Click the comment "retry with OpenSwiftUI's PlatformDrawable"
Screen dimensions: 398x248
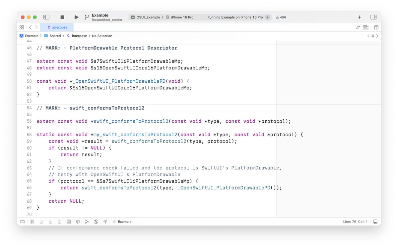114,174
